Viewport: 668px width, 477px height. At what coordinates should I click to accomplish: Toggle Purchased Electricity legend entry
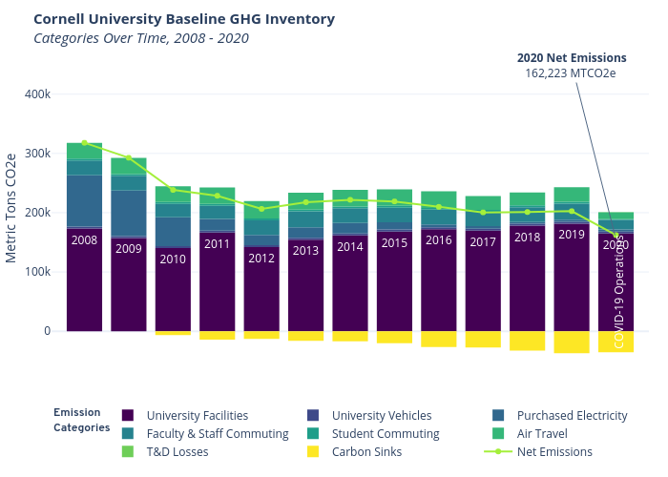(498, 416)
